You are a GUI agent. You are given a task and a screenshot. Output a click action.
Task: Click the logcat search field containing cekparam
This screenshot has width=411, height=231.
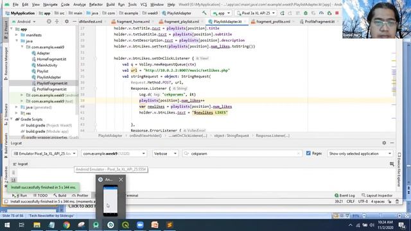243,153
